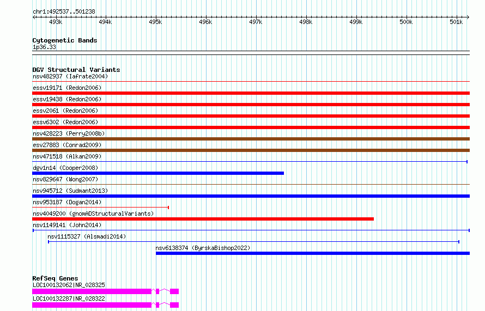Viewport: 485px width, 311px height.
Task: Click the Cytogenetic Bands track title
Action: [x=65, y=40]
